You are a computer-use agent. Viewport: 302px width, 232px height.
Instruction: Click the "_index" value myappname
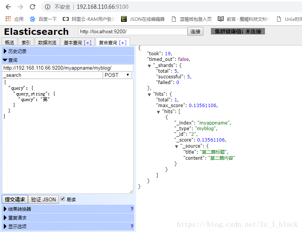click(x=214, y=123)
